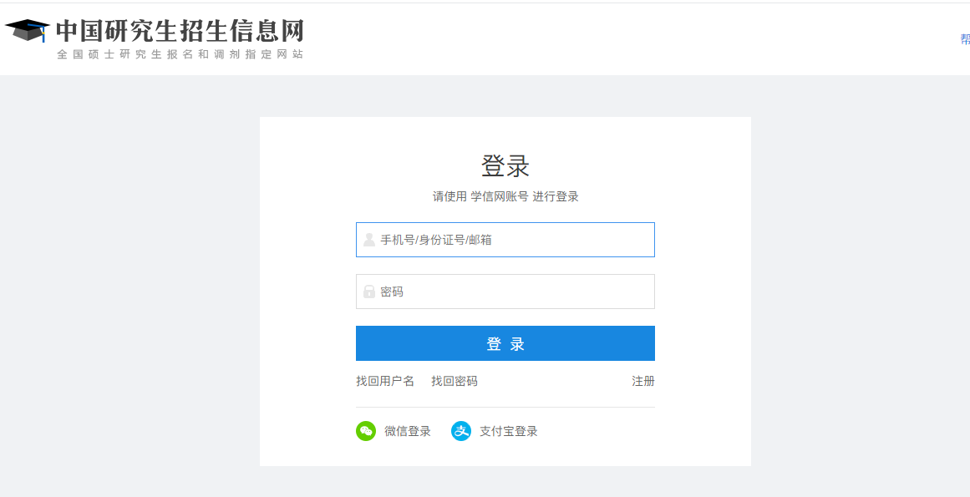The width and height of the screenshot is (970, 497).
Task: Click the 请使用 text before 学信网账号
Action: coord(449,197)
